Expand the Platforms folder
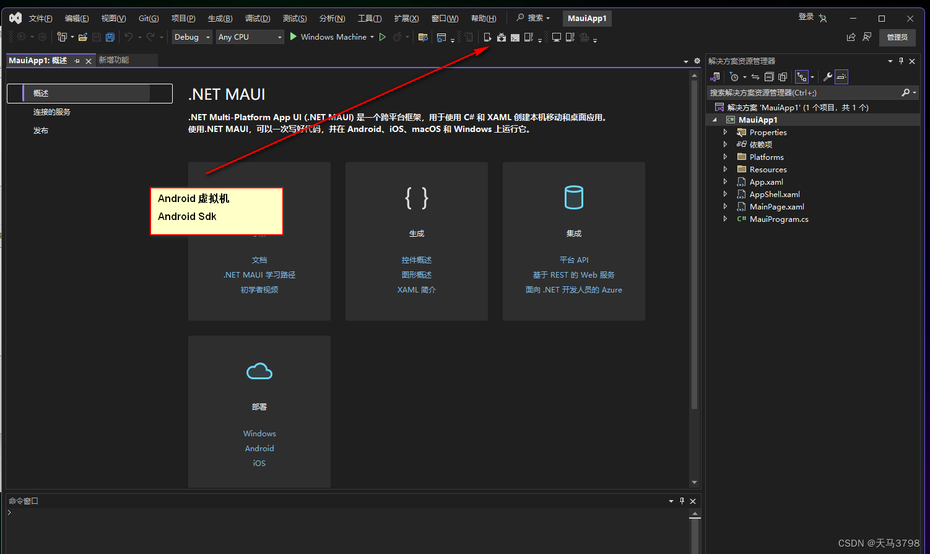Viewport: 930px width, 554px height. [725, 157]
